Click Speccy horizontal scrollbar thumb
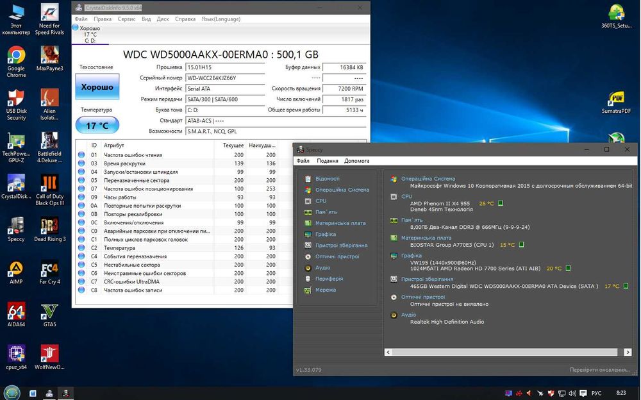Screen dimensions: 641x400 click(504, 352)
